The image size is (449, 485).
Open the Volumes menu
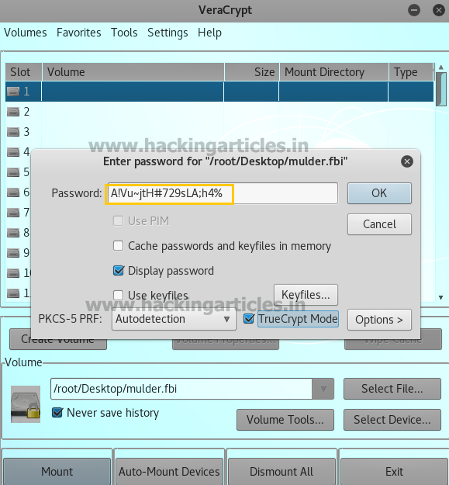(x=26, y=33)
